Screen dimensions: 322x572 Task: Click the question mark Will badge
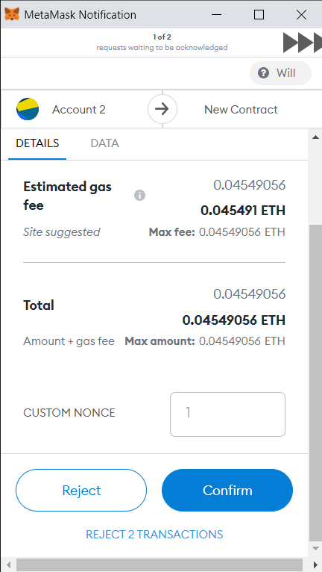coord(280,73)
